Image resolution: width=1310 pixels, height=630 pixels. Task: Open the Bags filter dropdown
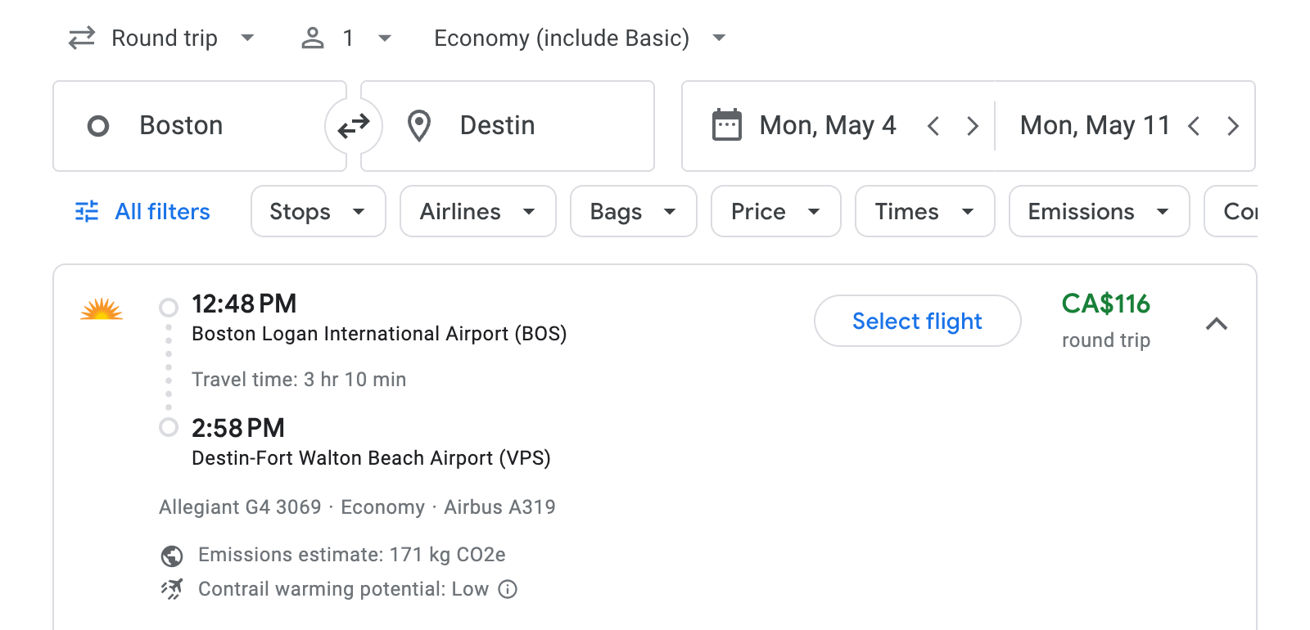point(633,211)
